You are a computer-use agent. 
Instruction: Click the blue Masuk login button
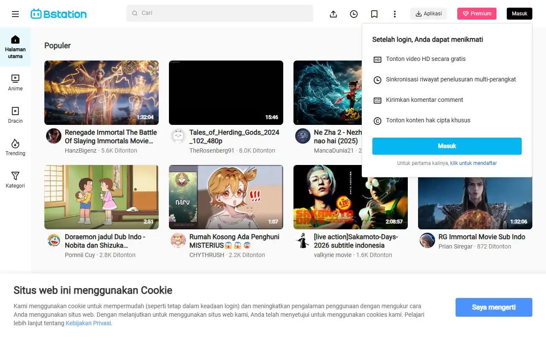447,146
